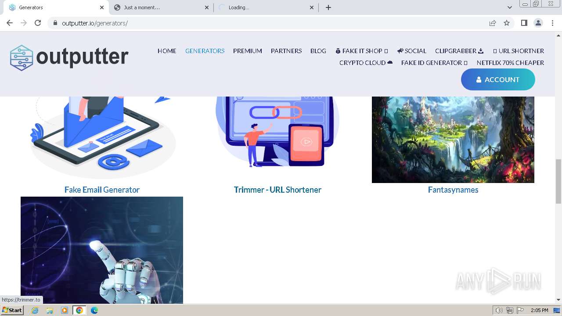Close the Loading tab

[x=312, y=7]
